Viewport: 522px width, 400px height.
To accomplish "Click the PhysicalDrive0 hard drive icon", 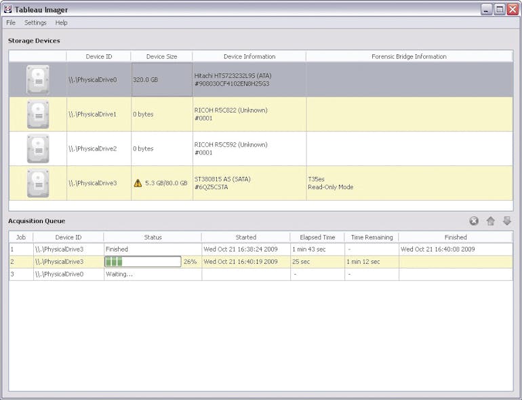I will coord(38,79).
